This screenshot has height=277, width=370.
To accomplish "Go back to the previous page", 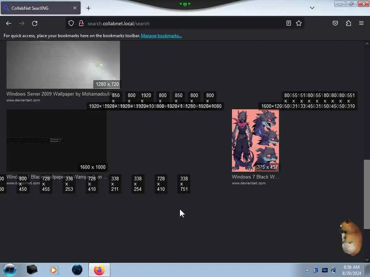I will (9, 23).
